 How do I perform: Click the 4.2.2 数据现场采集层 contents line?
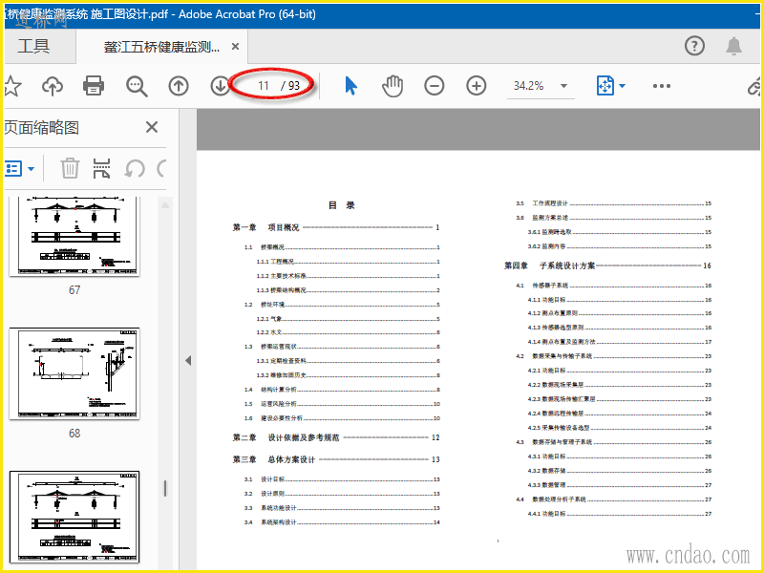pyautogui.click(x=620, y=385)
